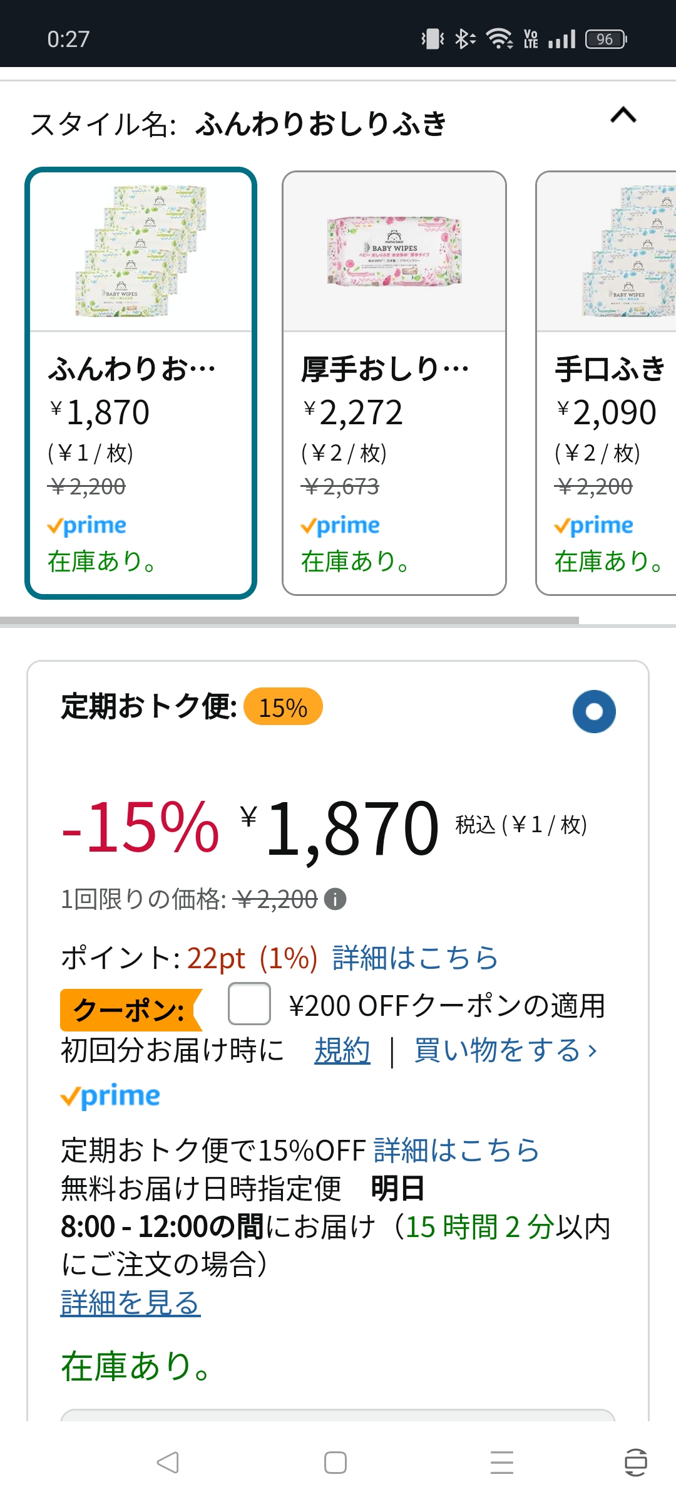Open 定期おトク便で15%OFF 詳細はこちら link

point(457,1150)
